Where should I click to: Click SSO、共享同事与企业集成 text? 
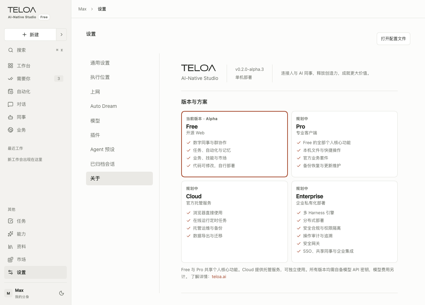(x=328, y=251)
